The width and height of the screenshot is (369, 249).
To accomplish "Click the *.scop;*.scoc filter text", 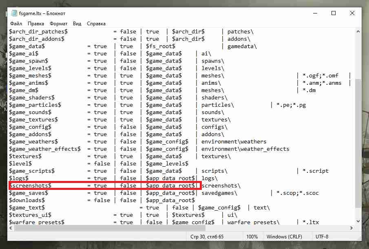I will (298, 193).
